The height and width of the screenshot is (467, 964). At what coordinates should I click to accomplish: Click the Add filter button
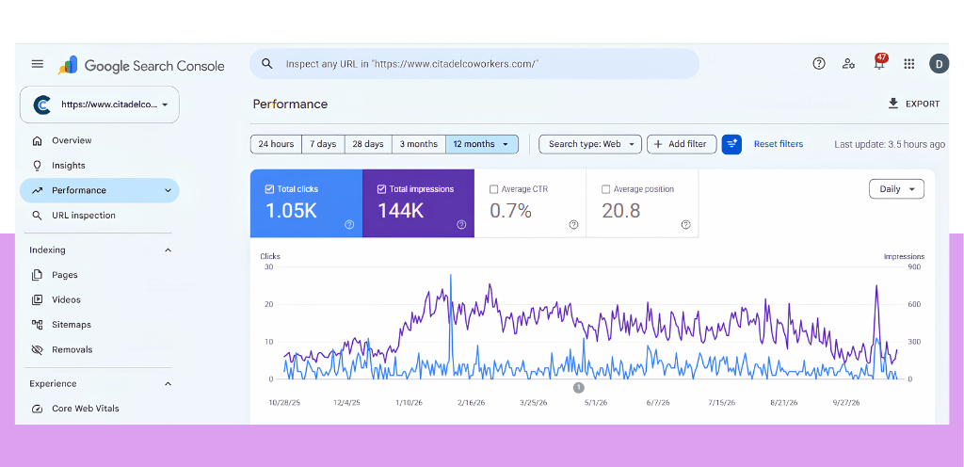pyautogui.click(x=682, y=144)
